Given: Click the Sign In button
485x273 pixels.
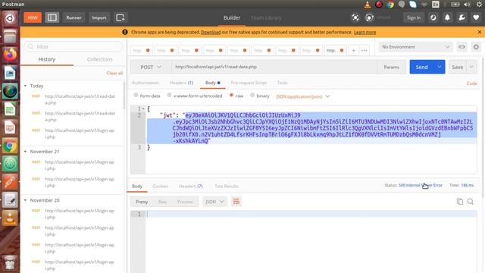Looking at the screenshot, I should click(414, 17).
